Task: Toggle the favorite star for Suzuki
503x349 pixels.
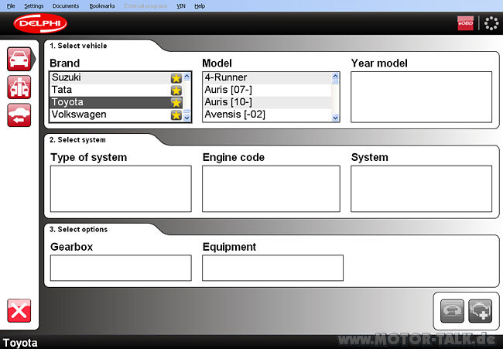Action: pyautogui.click(x=176, y=78)
